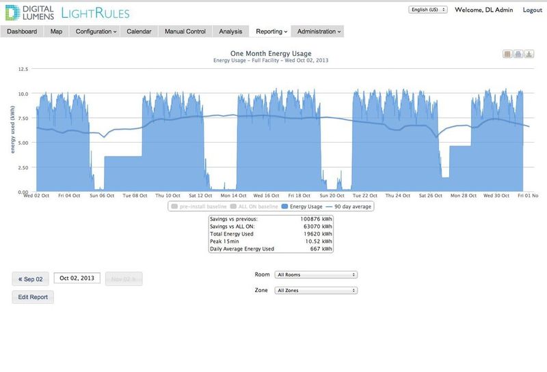Screen dimensions: 547x372
Task: Click the Zone label
Action: (x=261, y=290)
